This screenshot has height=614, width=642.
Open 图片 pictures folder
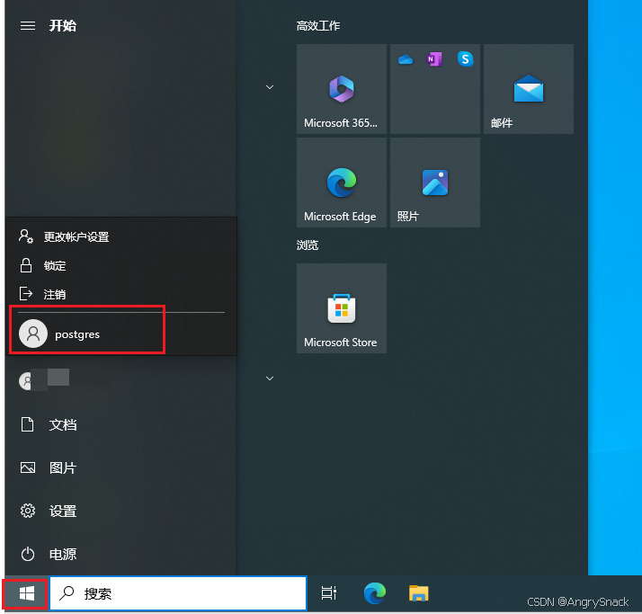click(120, 467)
